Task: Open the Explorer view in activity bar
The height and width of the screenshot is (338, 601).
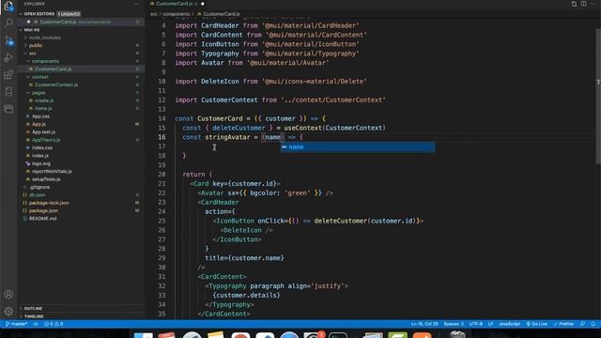Action: [8, 7]
